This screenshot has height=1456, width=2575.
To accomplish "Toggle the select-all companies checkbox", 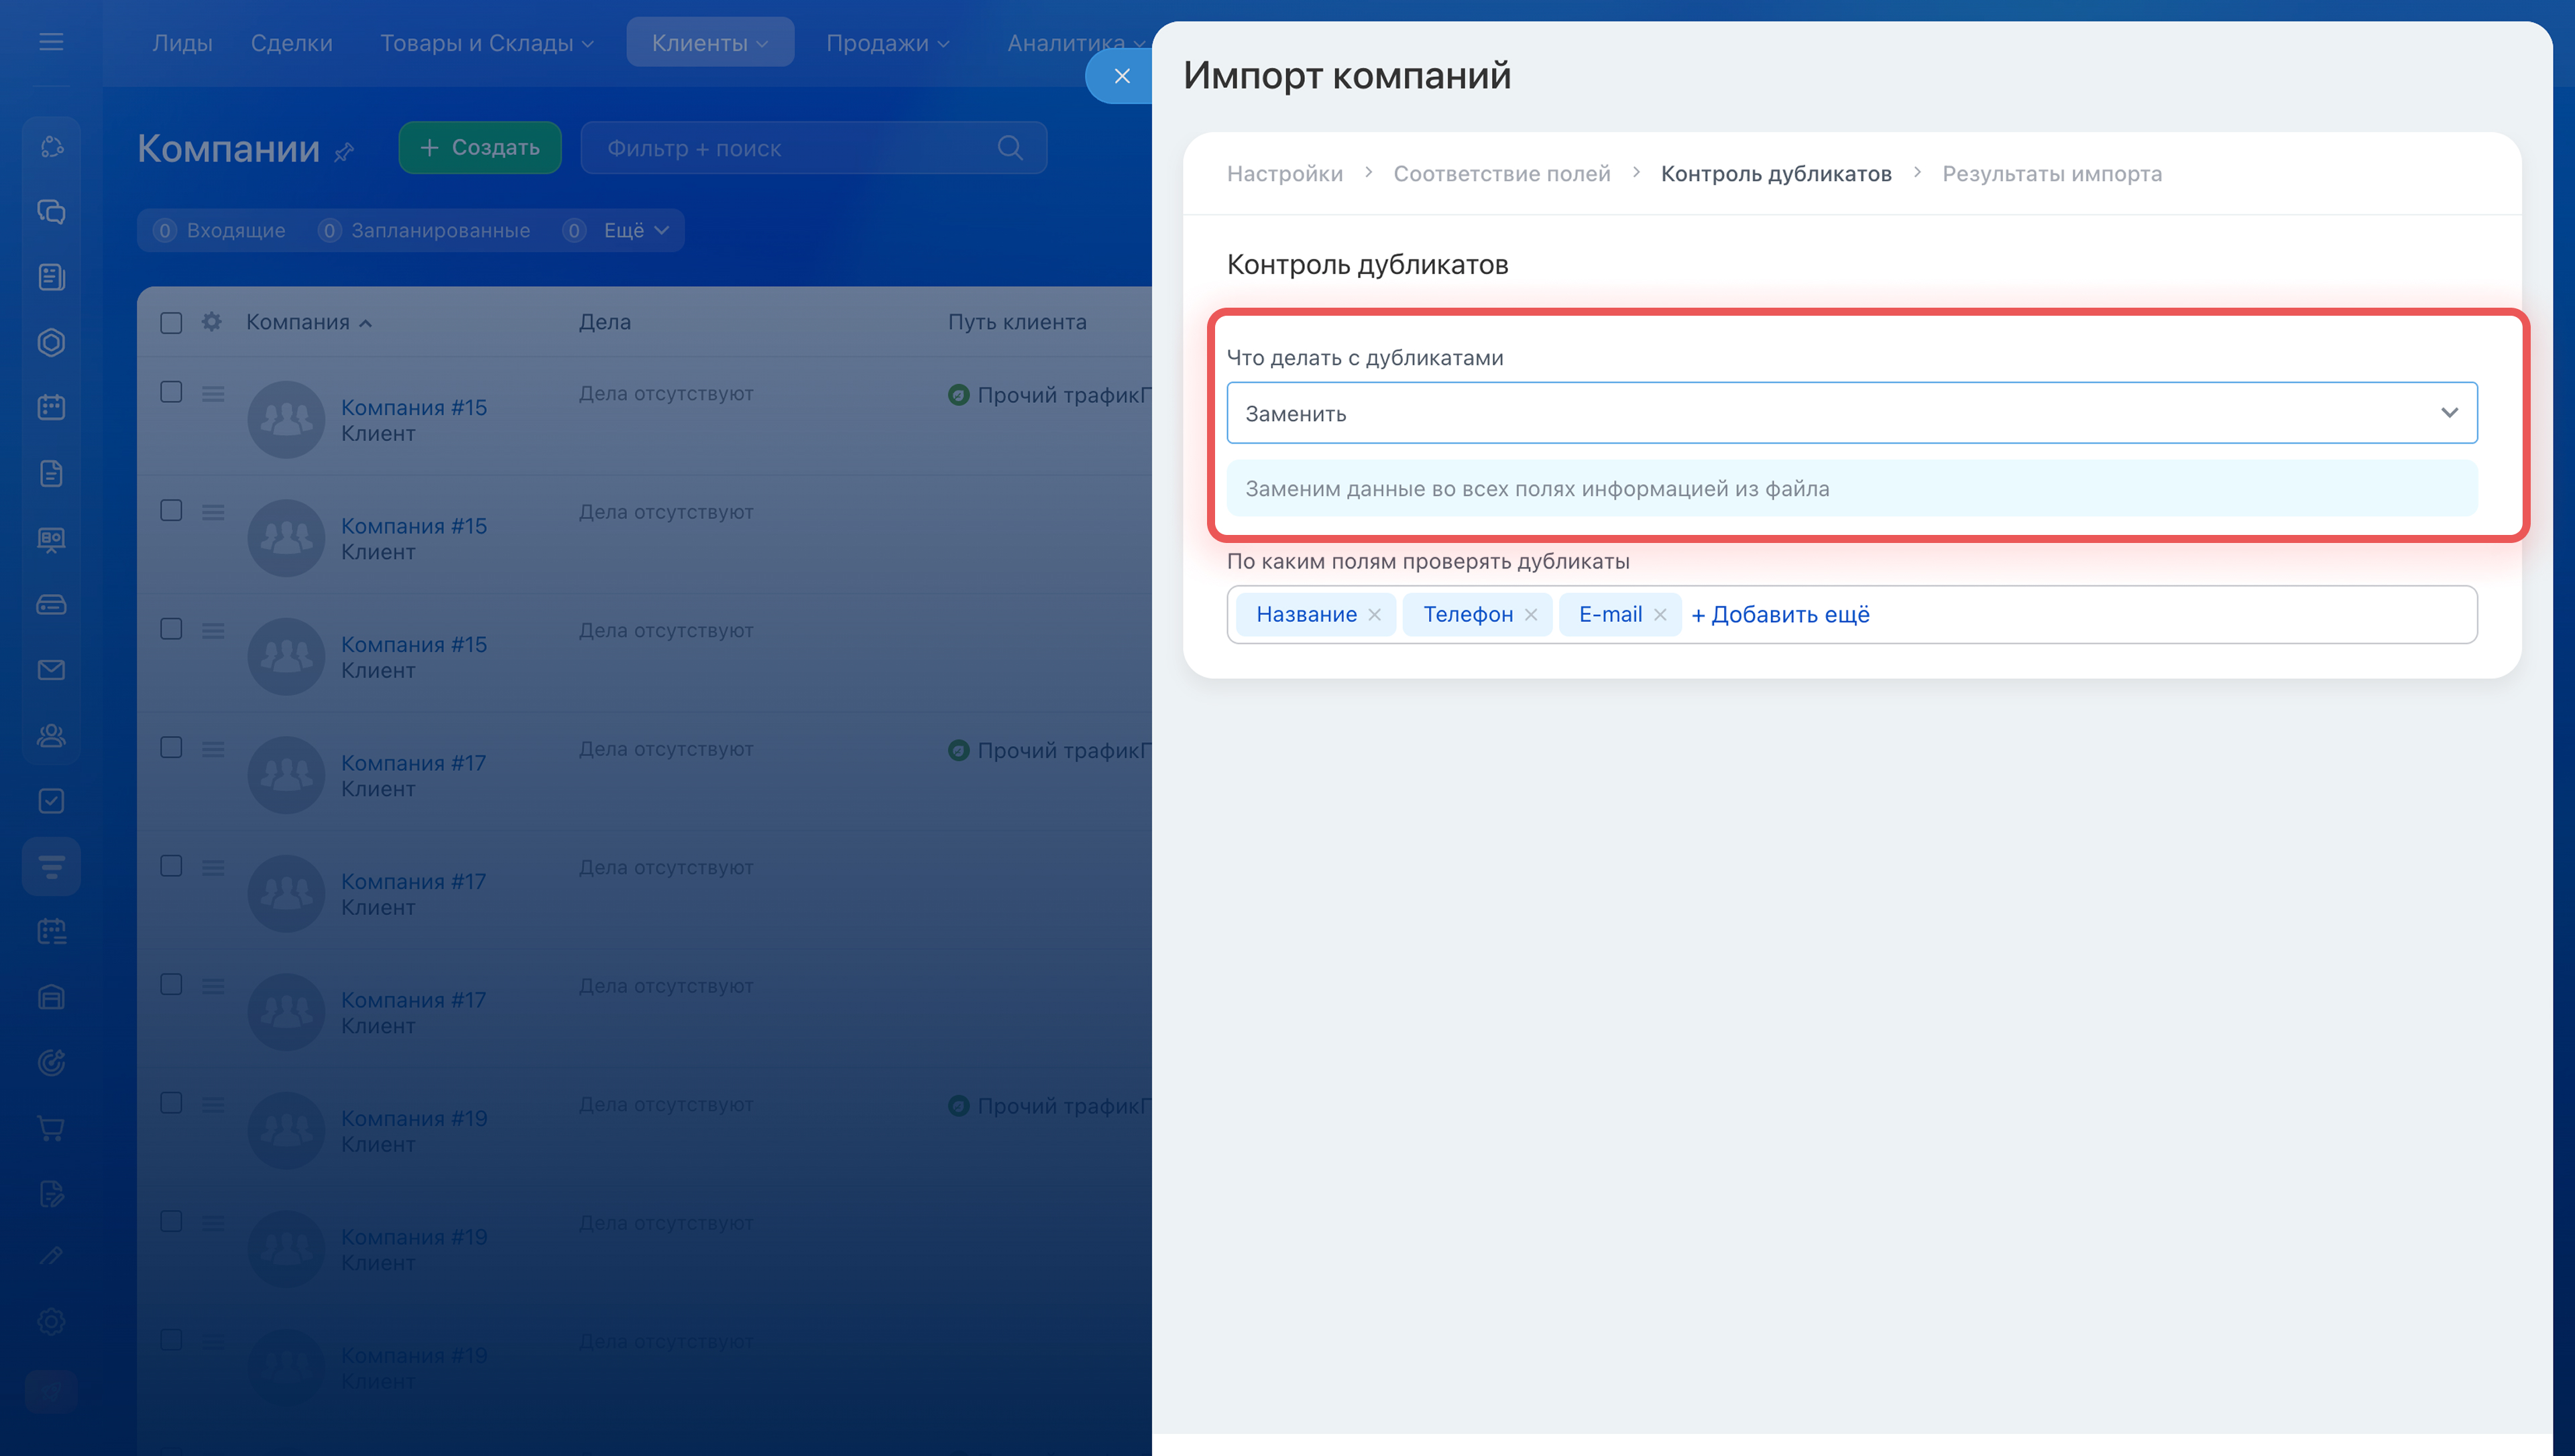I will pos(171,322).
